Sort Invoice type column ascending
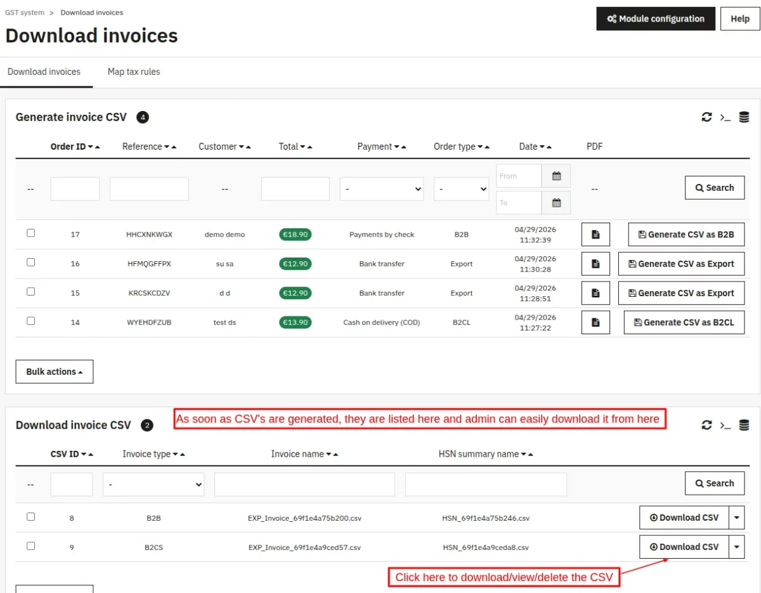761x593 pixels. point(184,455)
